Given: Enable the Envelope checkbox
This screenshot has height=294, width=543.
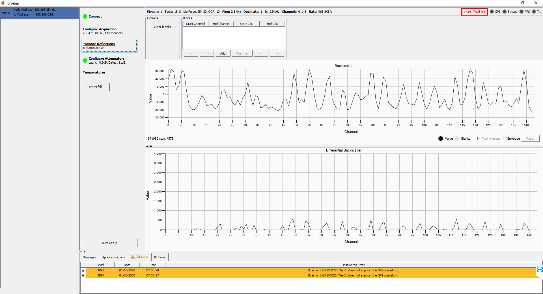Looking at the screenshot, I should tap(505, 139).
